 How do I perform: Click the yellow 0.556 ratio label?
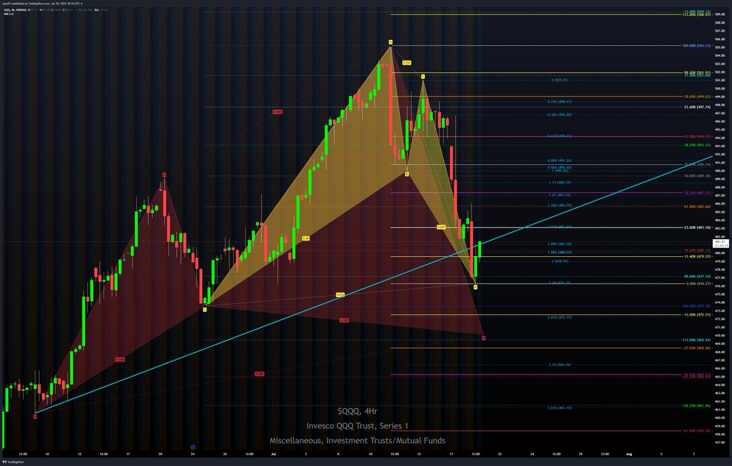tap(340, 295)
